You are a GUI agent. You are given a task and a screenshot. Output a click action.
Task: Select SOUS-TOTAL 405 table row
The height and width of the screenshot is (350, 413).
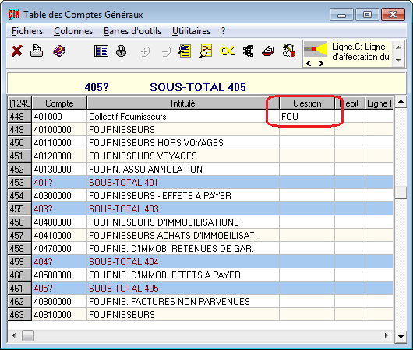click(x=200, y=289)
